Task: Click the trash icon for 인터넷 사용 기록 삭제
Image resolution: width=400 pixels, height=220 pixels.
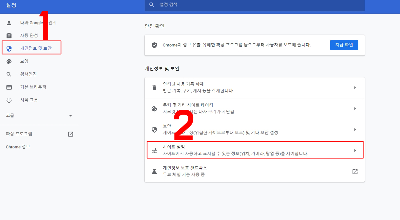Action: point(154,88)
